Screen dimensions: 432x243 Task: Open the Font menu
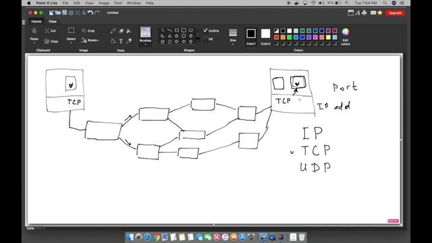118,3
